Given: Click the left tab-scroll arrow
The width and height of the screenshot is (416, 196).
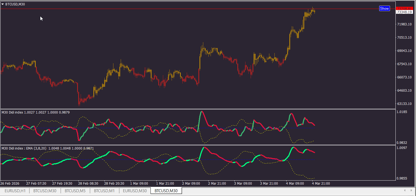Looking at the screenshot, I should tap(404, 191).
